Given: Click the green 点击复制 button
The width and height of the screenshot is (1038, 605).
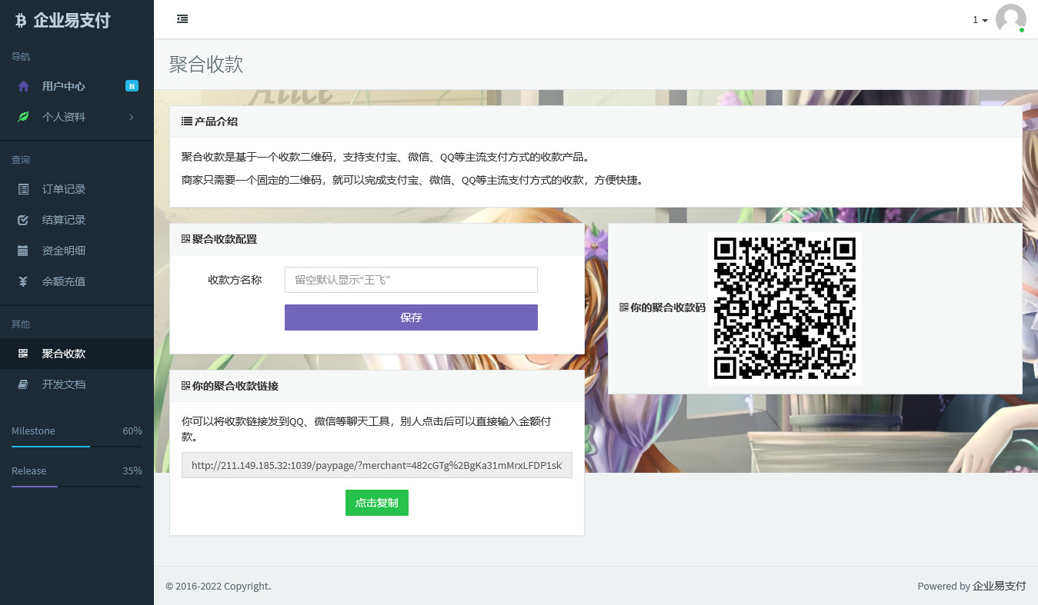Looking at the screenshot, I should pos(376,503).
